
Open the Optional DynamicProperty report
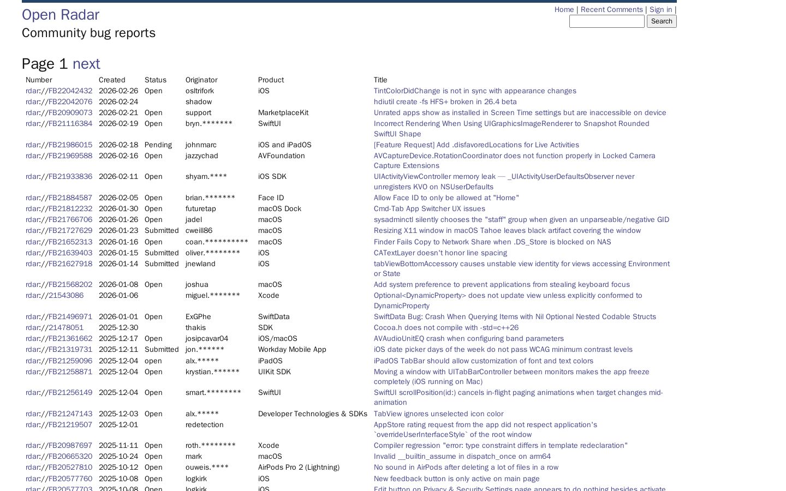508,301
